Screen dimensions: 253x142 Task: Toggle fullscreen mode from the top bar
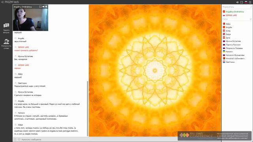point(242,2)
